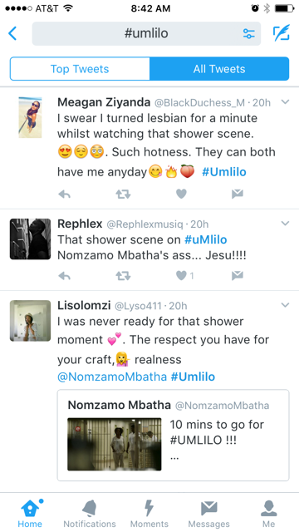Screen dimensions: 299x532
Task: Expand options chevron on Meagan Ziyanda's tweet
Action: [286, 101]
